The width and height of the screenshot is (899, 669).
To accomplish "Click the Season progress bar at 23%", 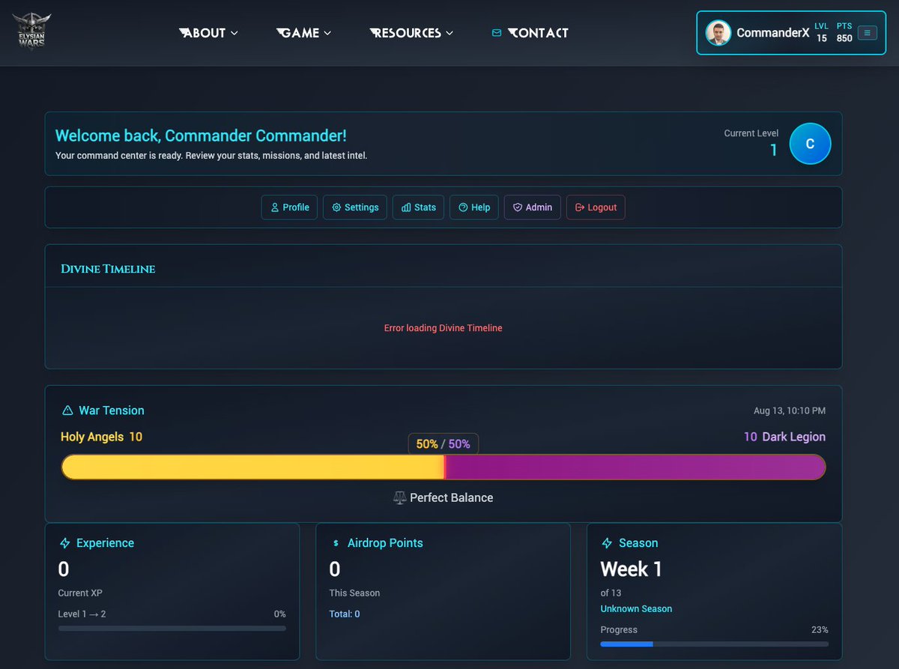I will point(715,644).
